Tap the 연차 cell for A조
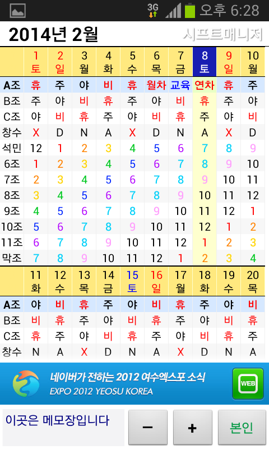269x449 pixels. pos(205,85)
